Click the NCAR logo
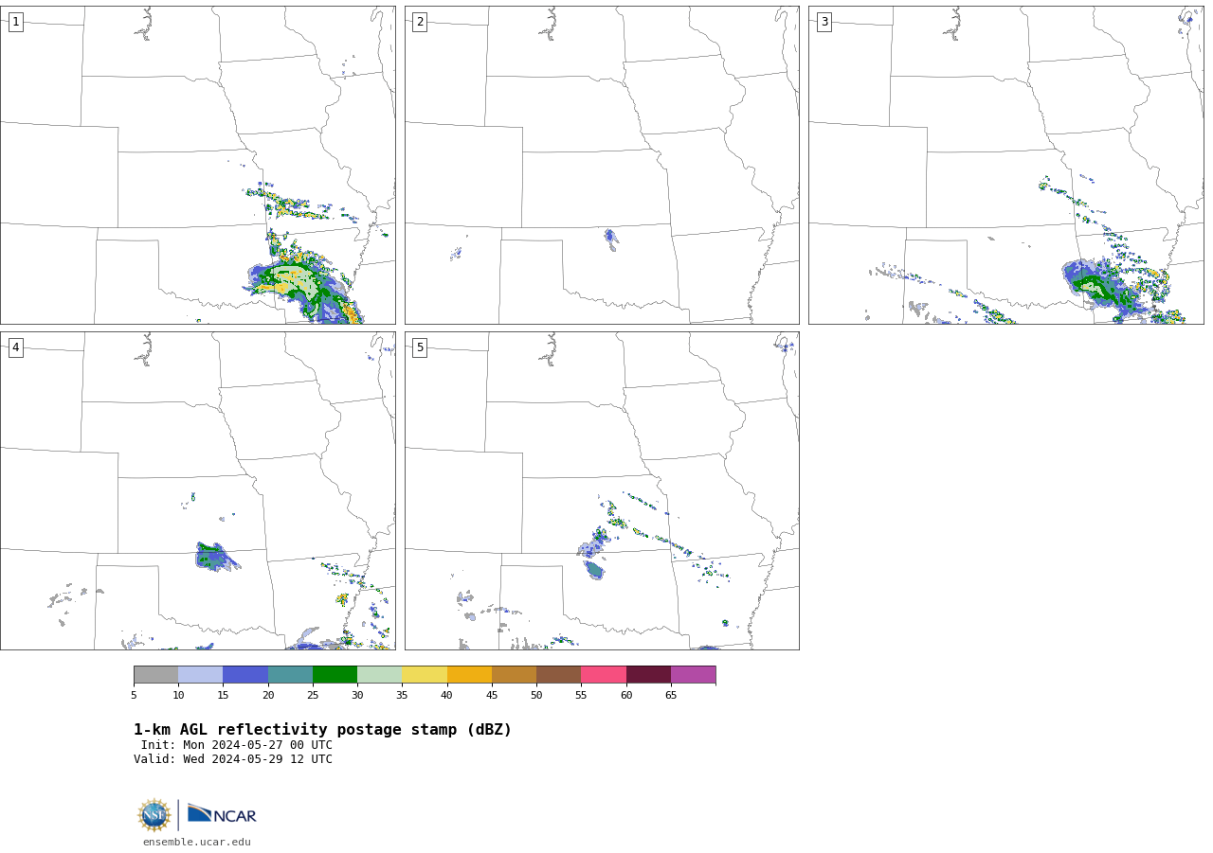The image size is (1213, 853). pos(222,814)
